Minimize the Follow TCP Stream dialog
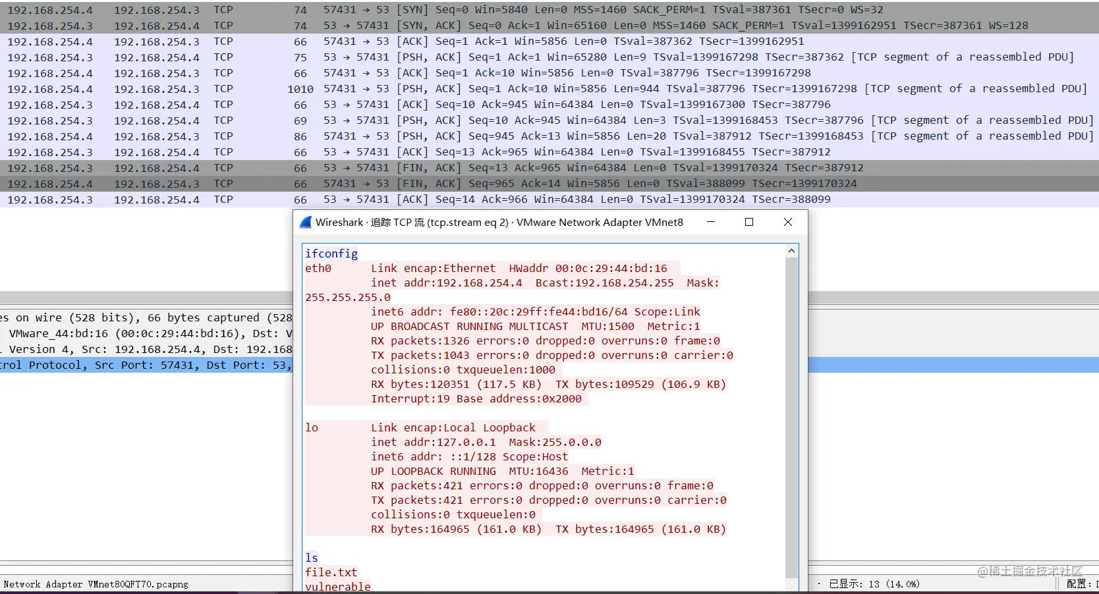Screen dimensions: 1099x594 point(711,222)
